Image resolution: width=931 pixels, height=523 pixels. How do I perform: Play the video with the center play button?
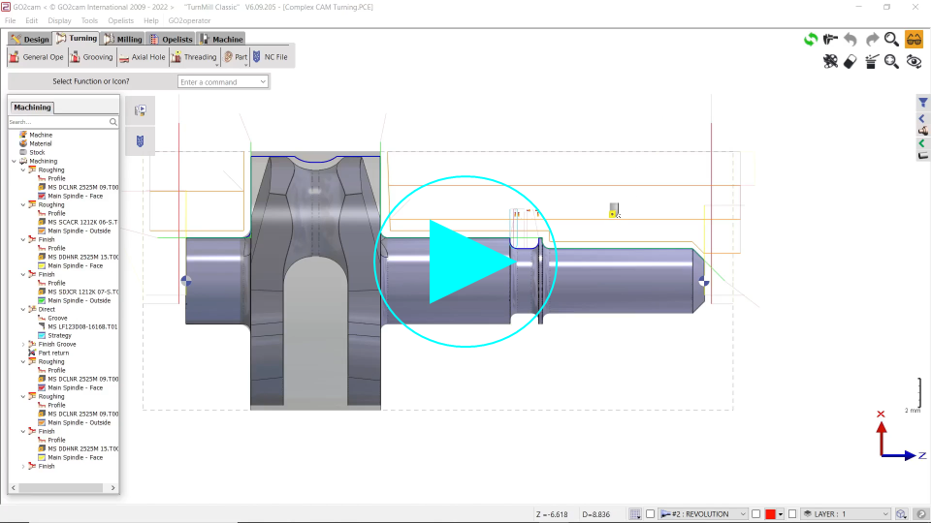[x=465, y=261]
